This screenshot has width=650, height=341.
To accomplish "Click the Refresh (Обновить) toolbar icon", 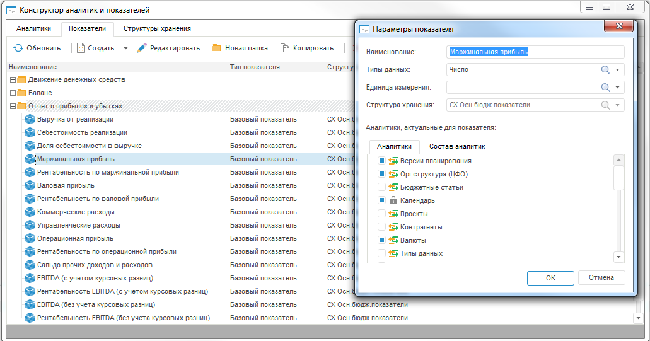I will [18, 48].
